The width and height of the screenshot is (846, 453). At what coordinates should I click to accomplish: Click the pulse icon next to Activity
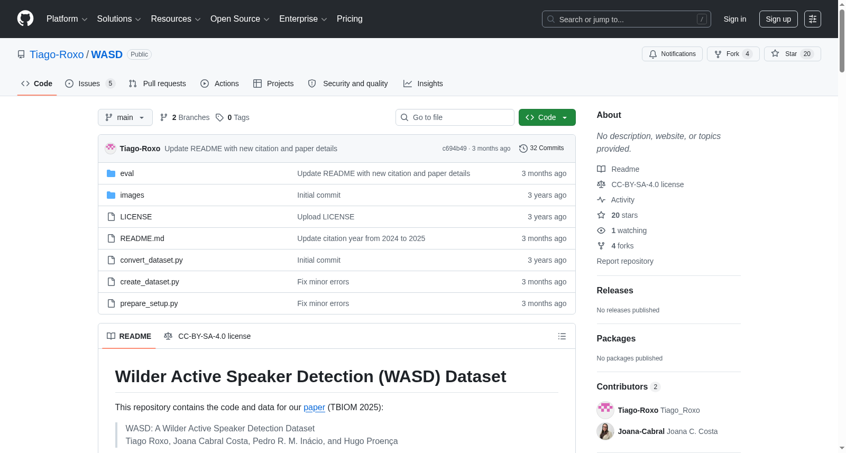(x=601, y=200)
